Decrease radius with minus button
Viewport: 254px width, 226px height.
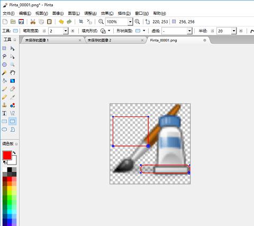[212, 31]
